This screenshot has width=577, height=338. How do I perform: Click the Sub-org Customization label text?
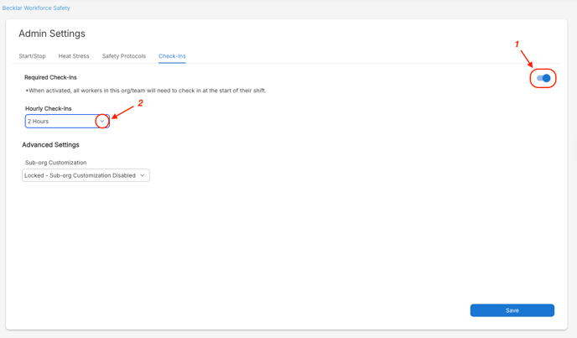(x=55, y=163)
